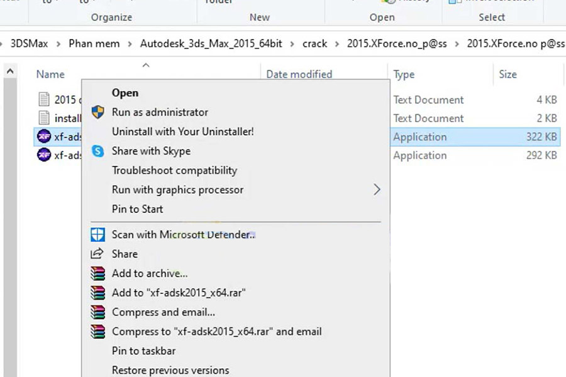
Task: Go to crack folder in breadcrumb
Action: tap(314, 43)
